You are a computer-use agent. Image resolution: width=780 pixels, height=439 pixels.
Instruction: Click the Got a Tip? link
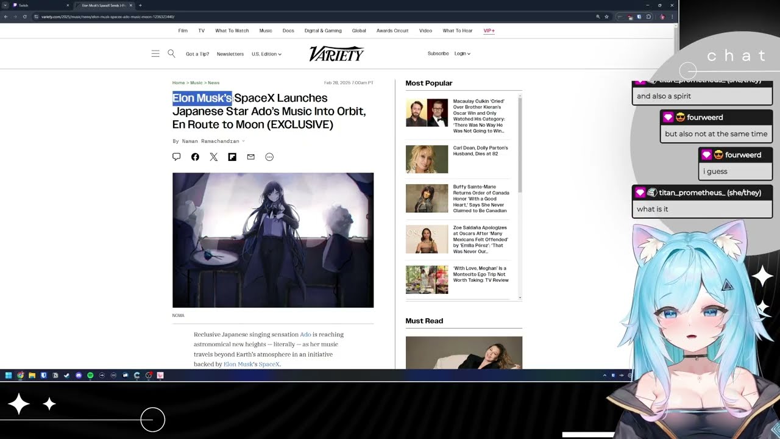(x=197, y=54)
